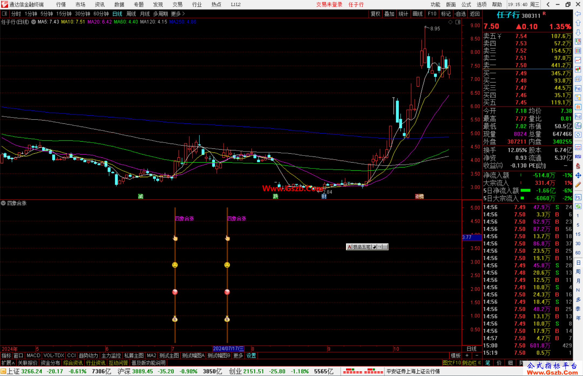Open the 行情 menu
The image size is (583, 376).
tap(61, 5)
